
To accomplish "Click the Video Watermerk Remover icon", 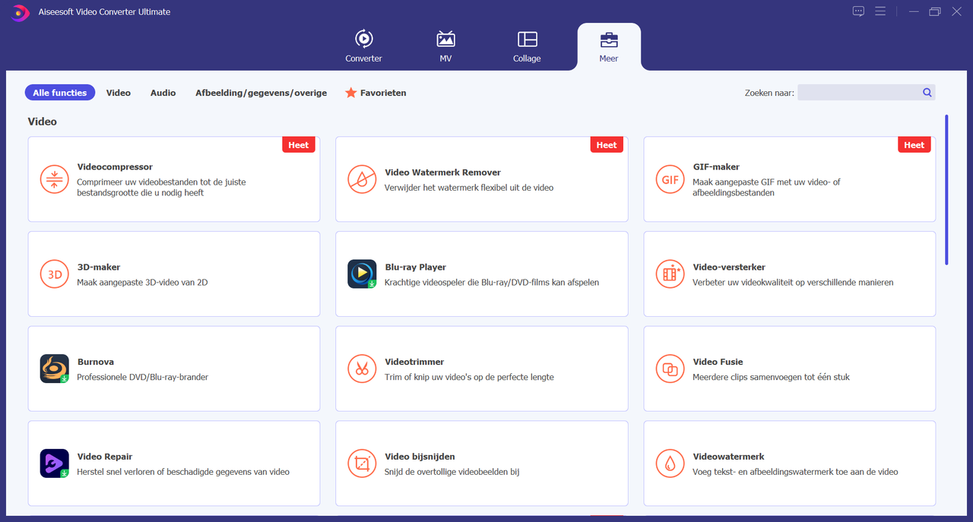I will point(363,179).
